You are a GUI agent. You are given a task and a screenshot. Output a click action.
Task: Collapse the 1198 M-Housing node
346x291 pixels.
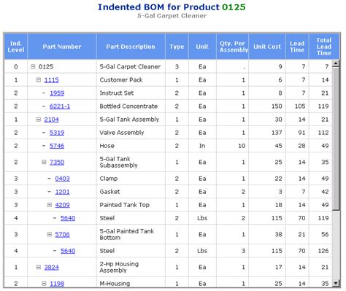coord(44,284)
